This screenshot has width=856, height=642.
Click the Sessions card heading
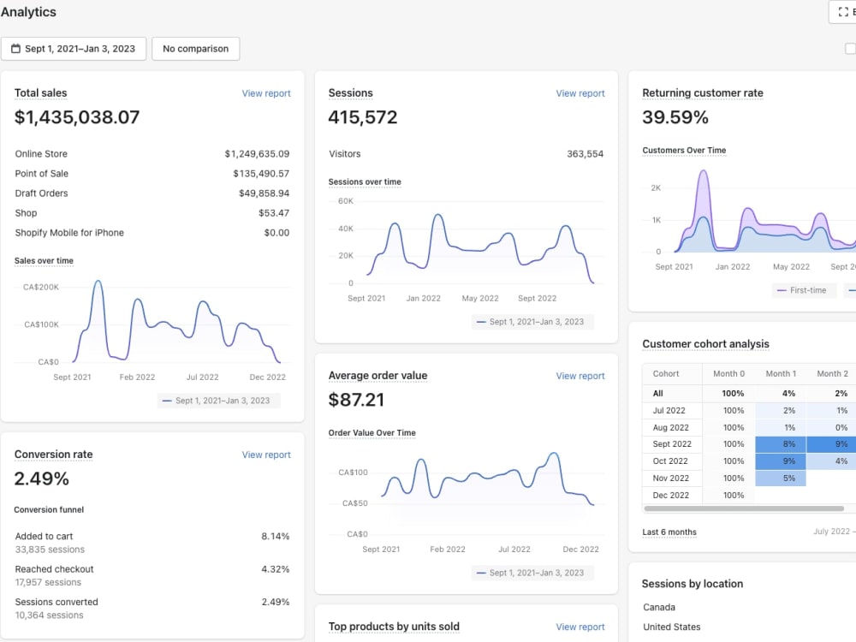tap(350, 92)
